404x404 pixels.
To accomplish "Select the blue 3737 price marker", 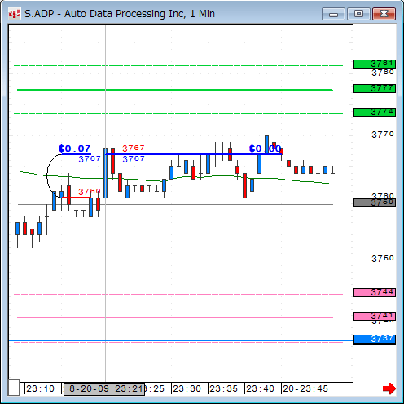I will [375, 340].
